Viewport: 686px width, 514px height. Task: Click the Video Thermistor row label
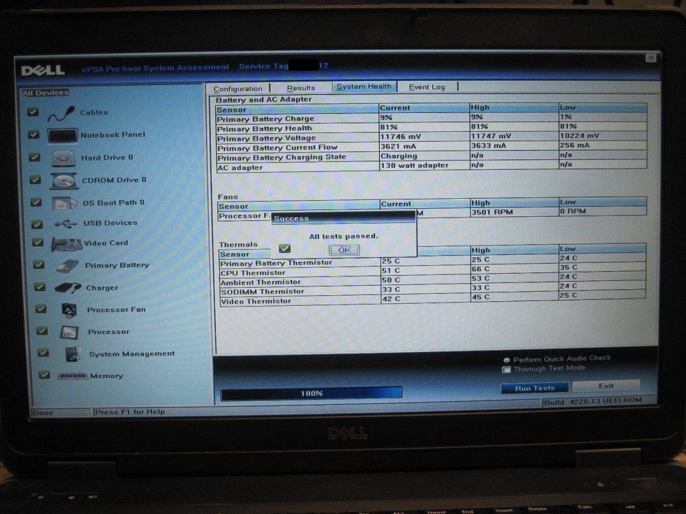256,302
